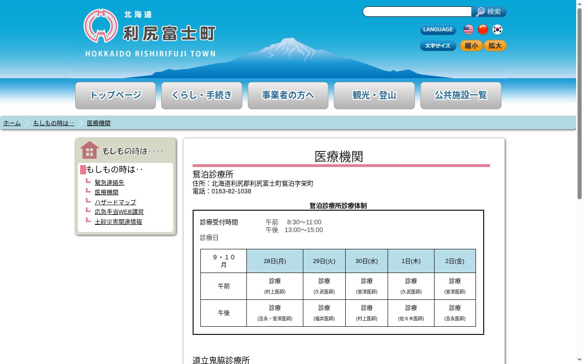Screen dimensions: 583x364
Task: Select the US flag English language icon
Action: (468, 30)
